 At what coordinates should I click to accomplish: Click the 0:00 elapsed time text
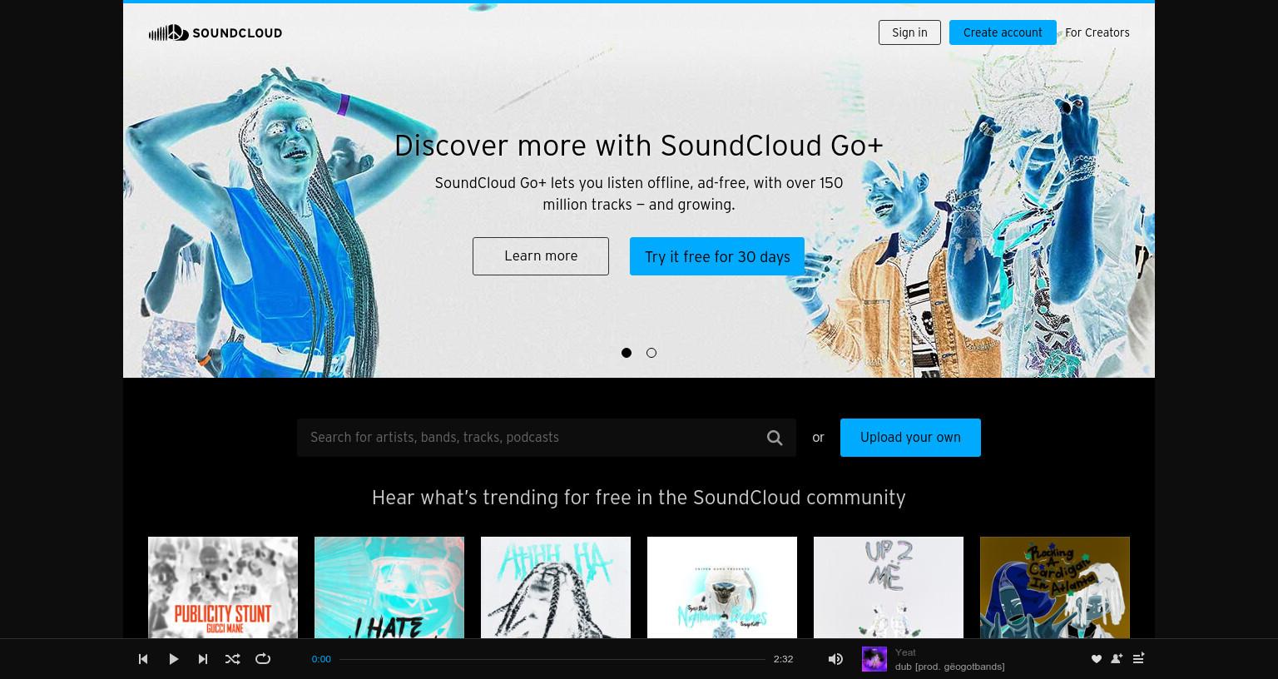tap(321, 659)
